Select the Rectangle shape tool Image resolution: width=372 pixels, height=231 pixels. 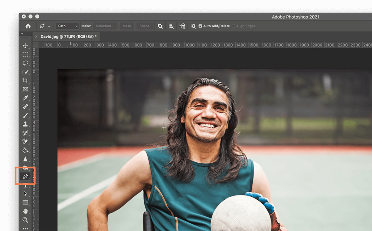point(25,203)
